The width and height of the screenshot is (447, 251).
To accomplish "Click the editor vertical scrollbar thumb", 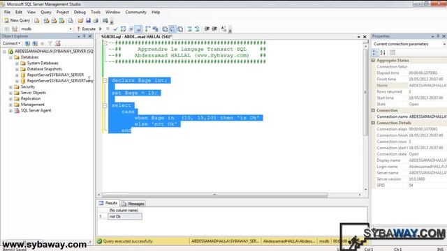I will (x=365, y=93).
